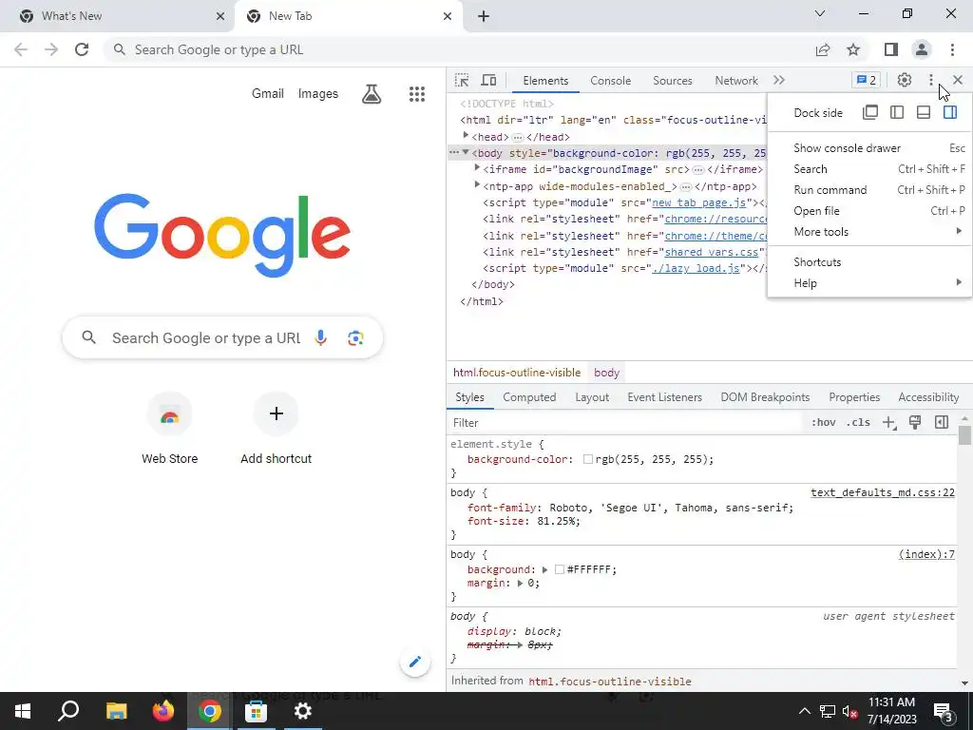Open DevTools settings gear
973x730 pixels.
pos(905,80)
